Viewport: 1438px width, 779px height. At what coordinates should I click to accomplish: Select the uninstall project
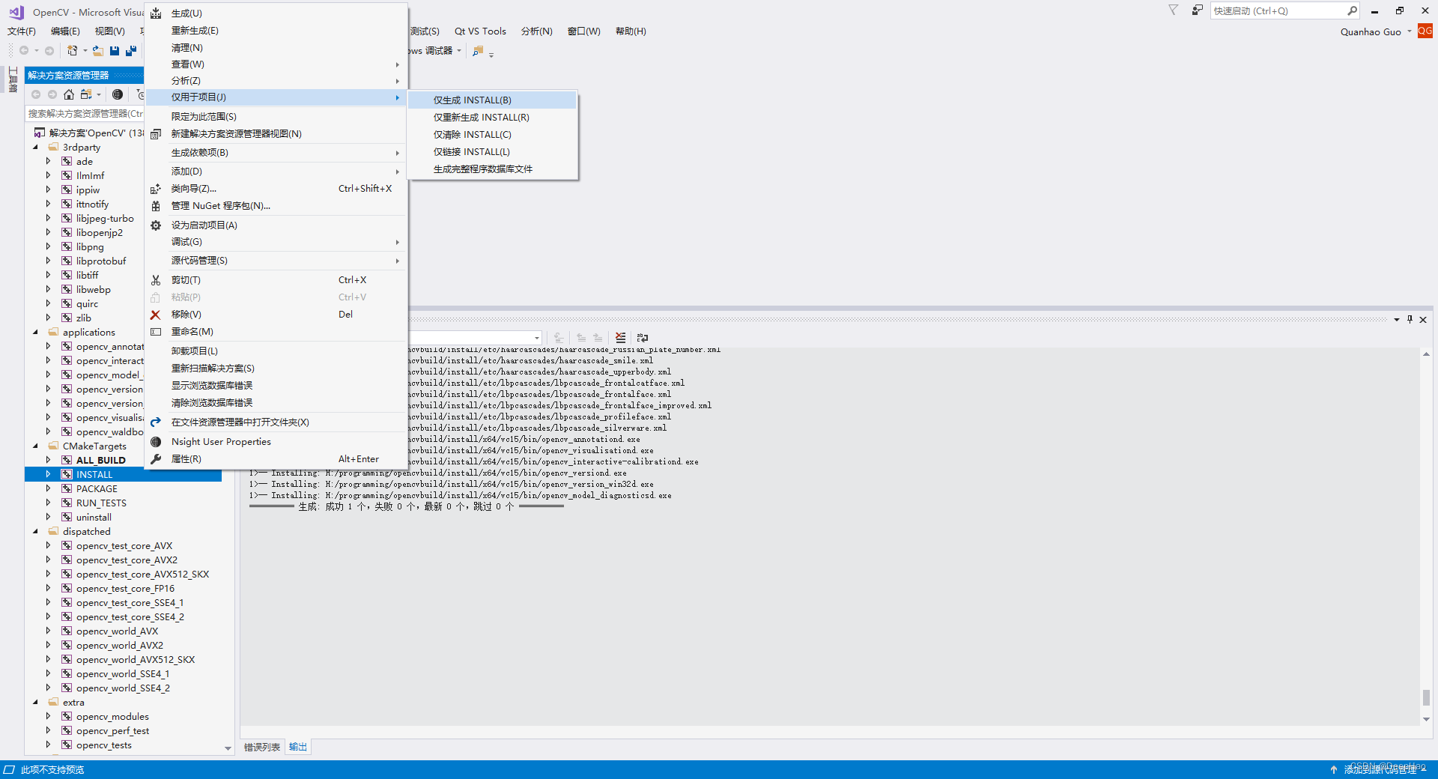point(94,518)
